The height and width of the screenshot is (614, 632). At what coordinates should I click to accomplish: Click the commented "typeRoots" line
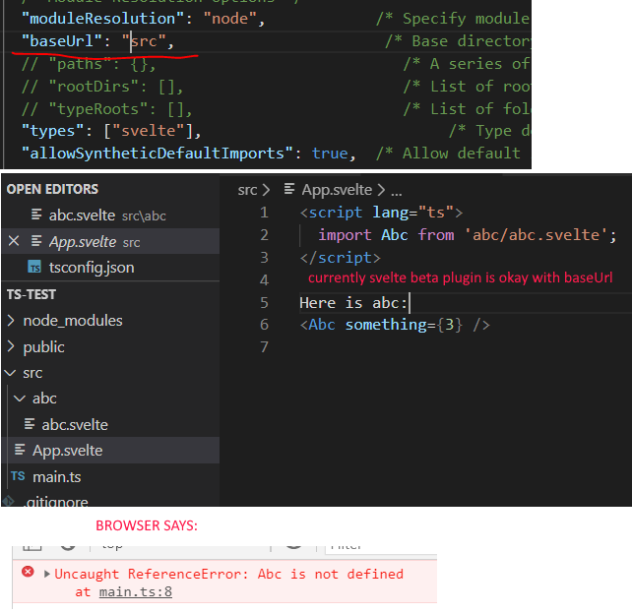pyautogui.click(x=107, y=109)
